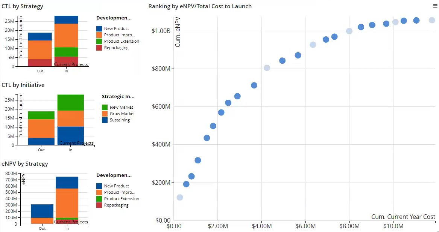The image size is (439, 232).
Task: Select the large orange segment of the In bar in eNPV by Strategy
Action: click(67, 203)
